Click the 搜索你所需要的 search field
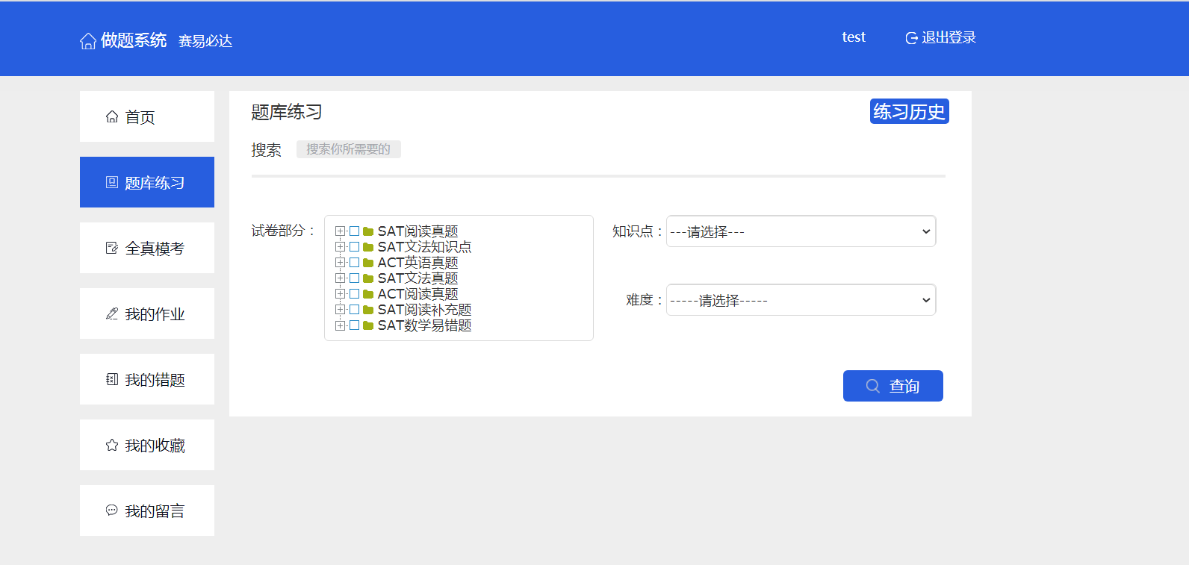Screen dimensions: 1189x565 point(348,149)
